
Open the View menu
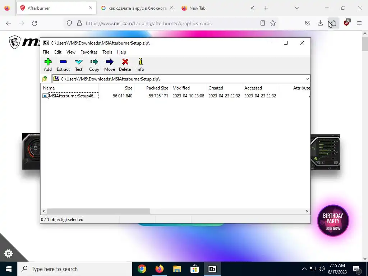pyautogui.click(x=71, y=52)
